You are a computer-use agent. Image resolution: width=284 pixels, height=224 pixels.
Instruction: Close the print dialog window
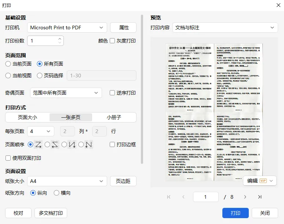278,5
